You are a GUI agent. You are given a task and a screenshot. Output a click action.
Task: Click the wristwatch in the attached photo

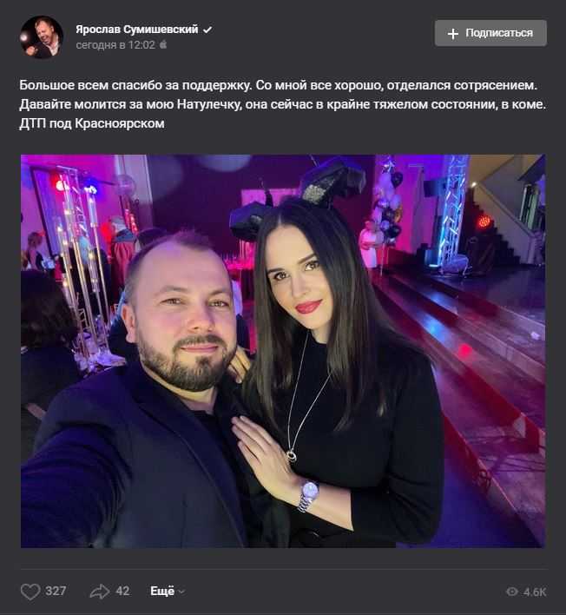pos(308,495)
